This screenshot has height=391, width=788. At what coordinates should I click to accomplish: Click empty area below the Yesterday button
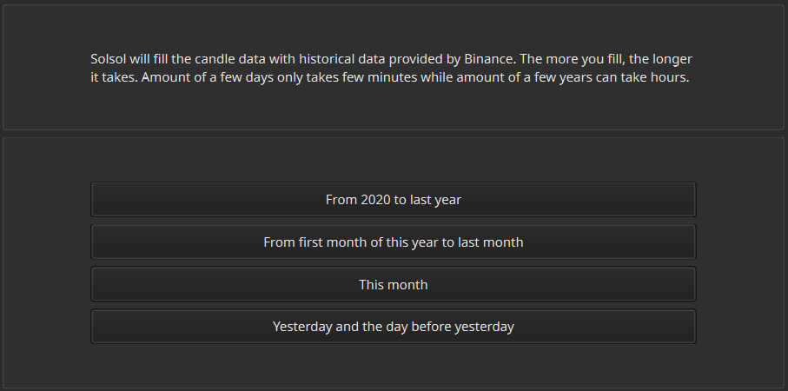click(x=393, y=365)
